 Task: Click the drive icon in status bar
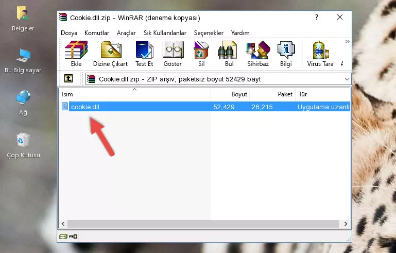(63, 237)
